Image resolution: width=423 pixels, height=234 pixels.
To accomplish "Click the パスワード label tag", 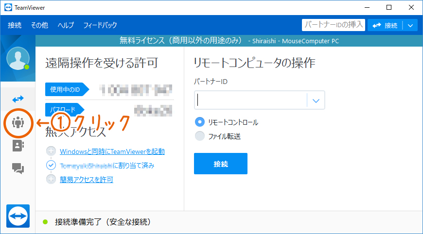I will pyautogui.click(x=65, y=110).
